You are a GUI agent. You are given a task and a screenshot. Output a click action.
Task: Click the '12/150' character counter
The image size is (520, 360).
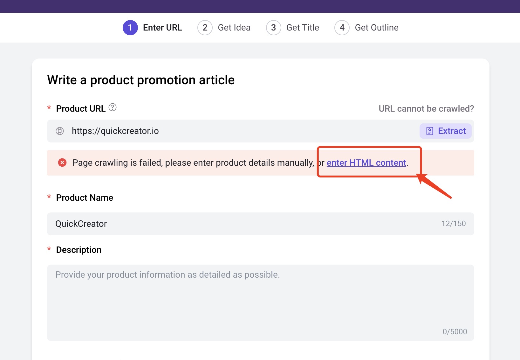pos(454,224)
